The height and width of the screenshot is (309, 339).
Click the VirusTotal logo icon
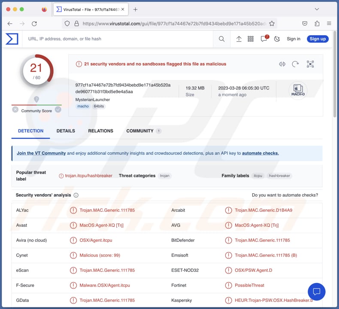pyautogui.click(x=12, y=39)
